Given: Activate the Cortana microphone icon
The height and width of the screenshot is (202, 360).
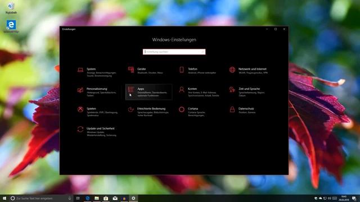Looking at the screenshot, I should (70, 198).
